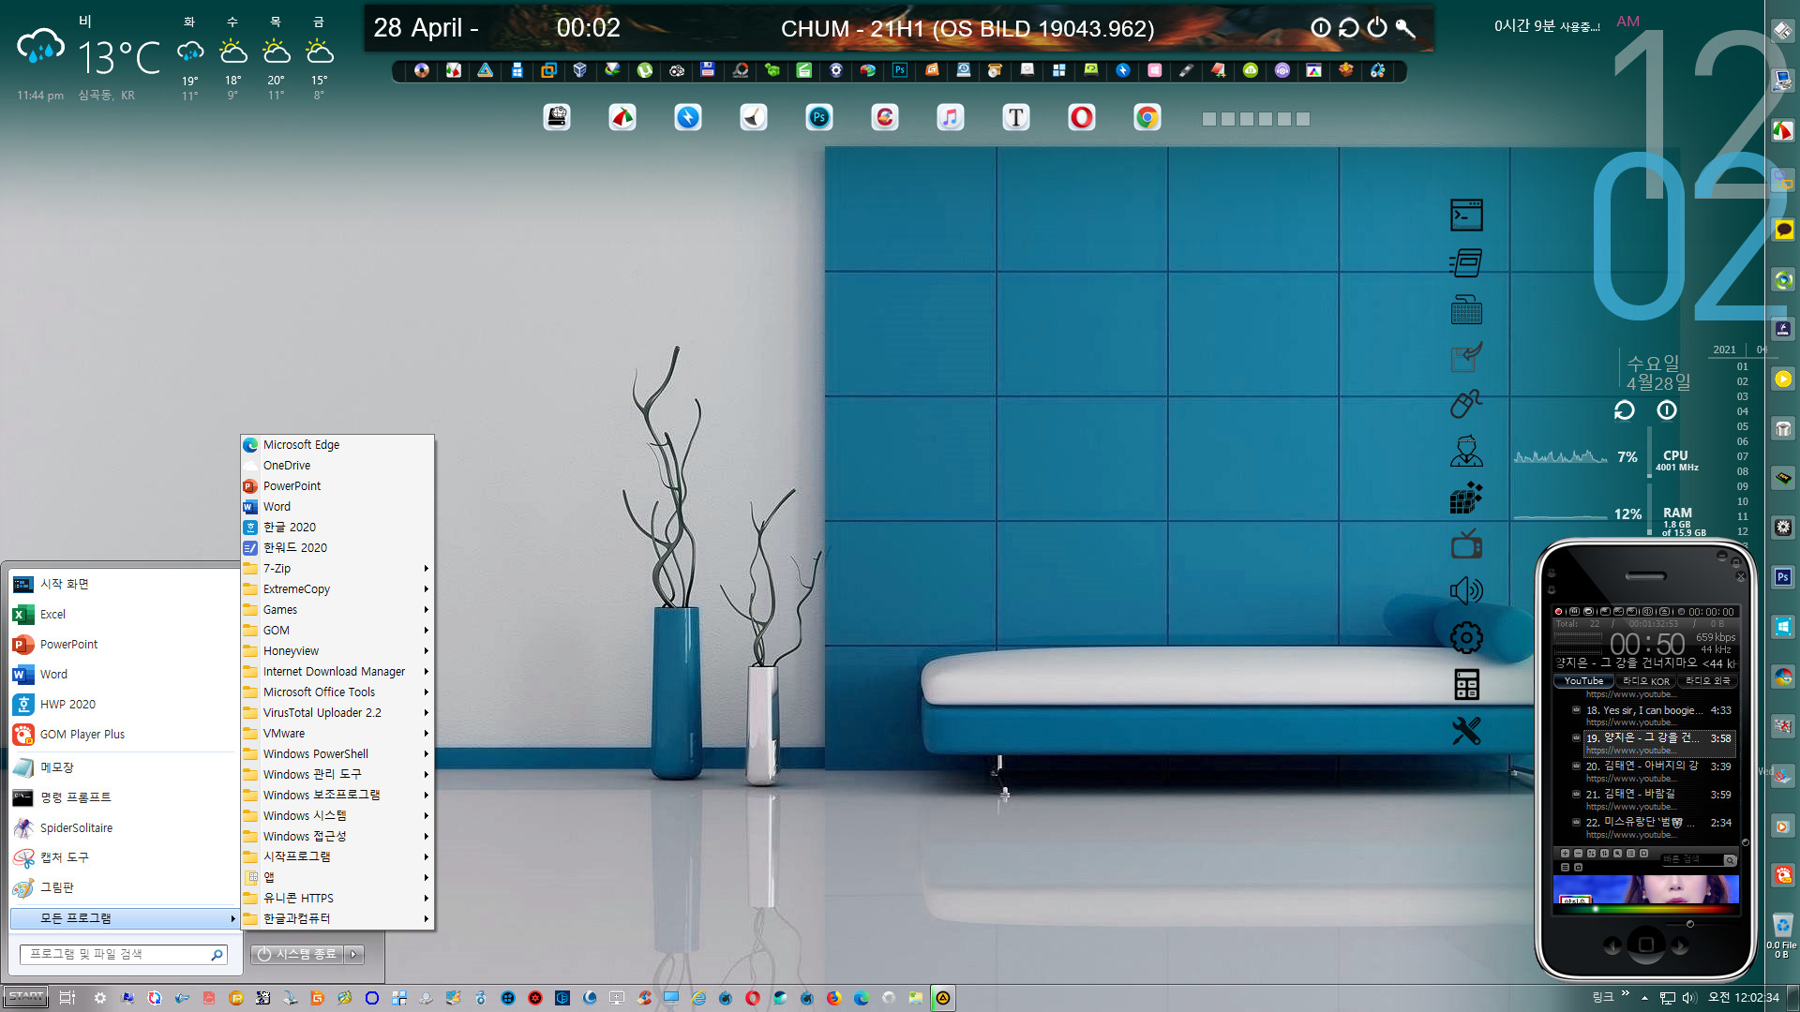Open Google Chrome from the dock
The image size is (1800, 1012).
(1147, 117)
